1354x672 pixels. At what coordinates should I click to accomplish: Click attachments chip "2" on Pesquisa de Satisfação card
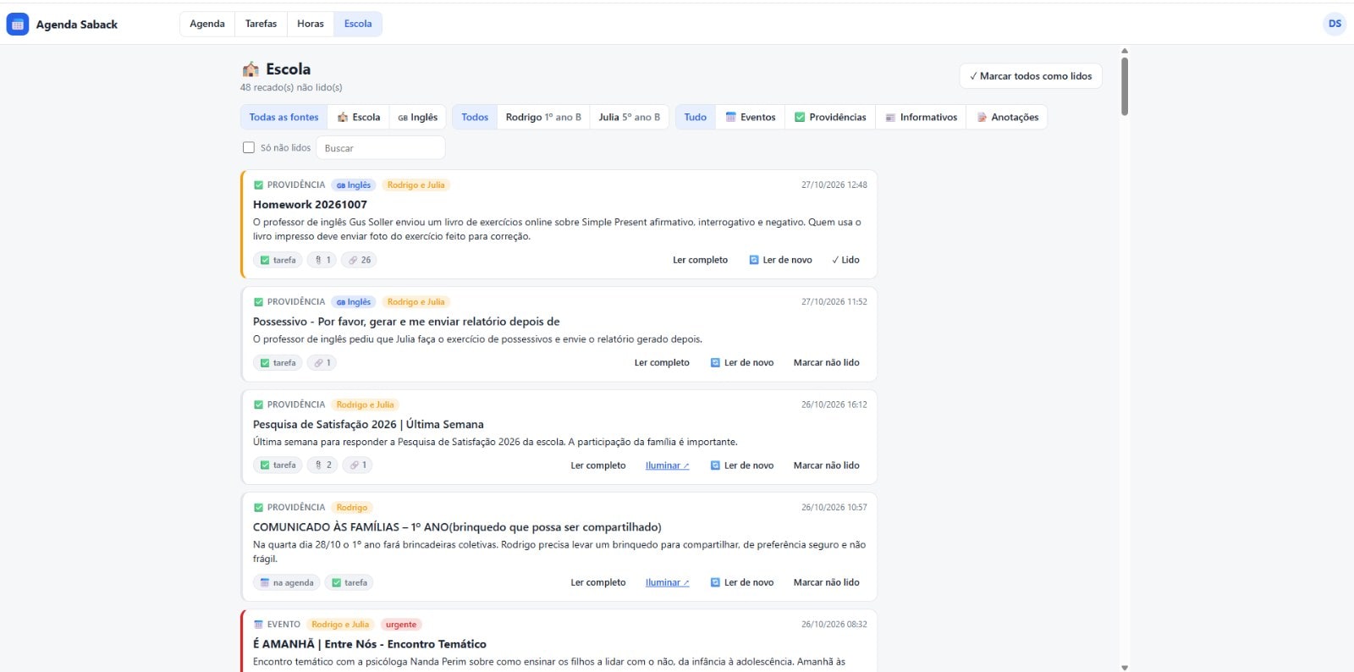click(x=322, y=465)
